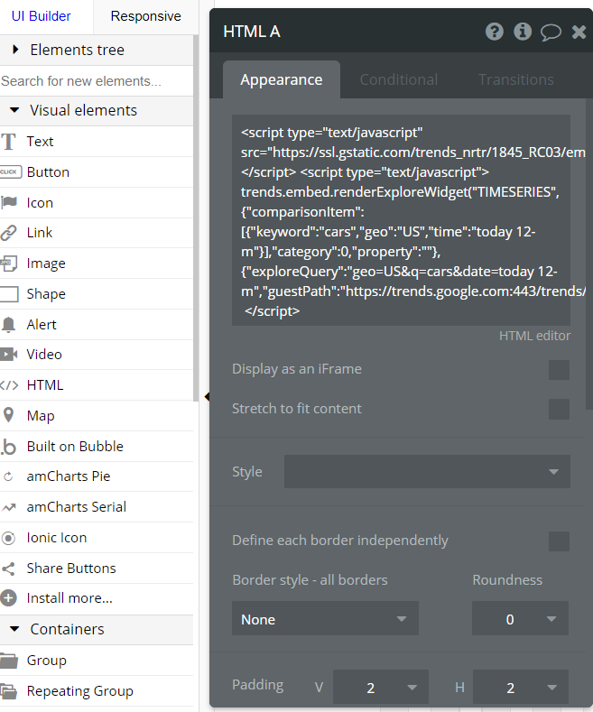Image resolution: width=593 pixels, height=712 pixels.
Task: Click the Install more... label
Action: (x=69, y=598)
